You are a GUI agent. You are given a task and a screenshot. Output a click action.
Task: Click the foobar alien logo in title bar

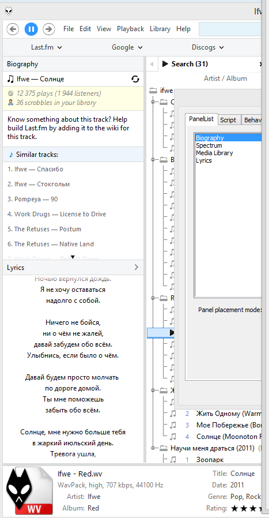(x=9, y=11)
